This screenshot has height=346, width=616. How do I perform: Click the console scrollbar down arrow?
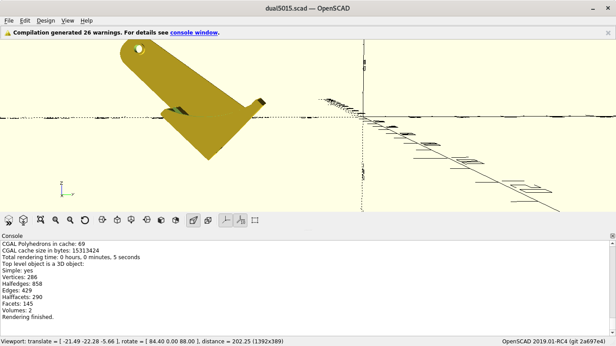612,333
